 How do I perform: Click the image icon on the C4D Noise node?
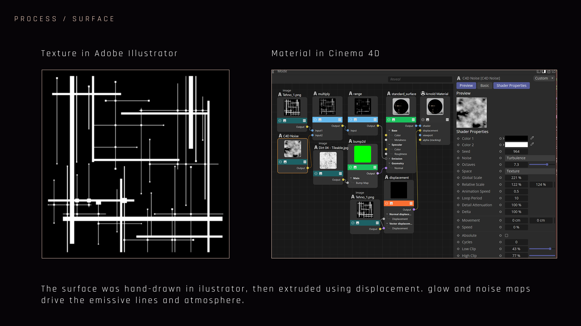pyautogui.click(x=285, y=162)
